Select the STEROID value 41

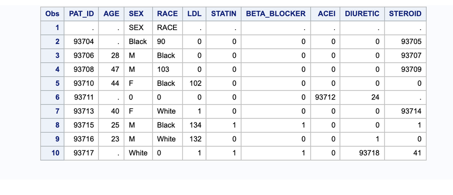pyautogui.click(x=405, y=153)
